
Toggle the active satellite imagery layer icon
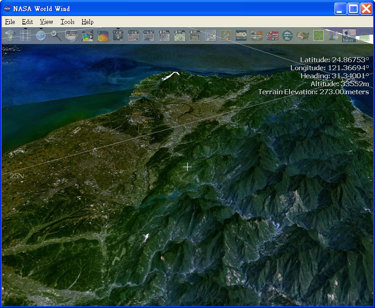pos(118,36)
